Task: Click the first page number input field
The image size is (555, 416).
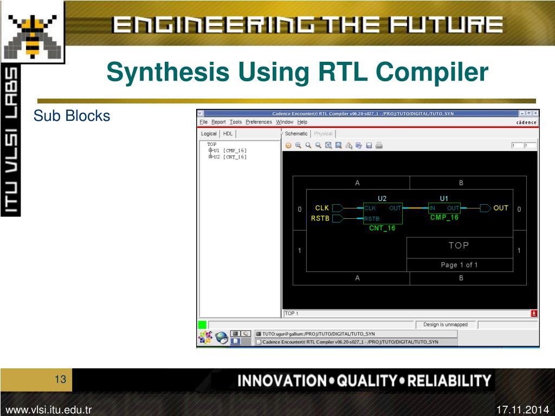Action: pos(517,145)
